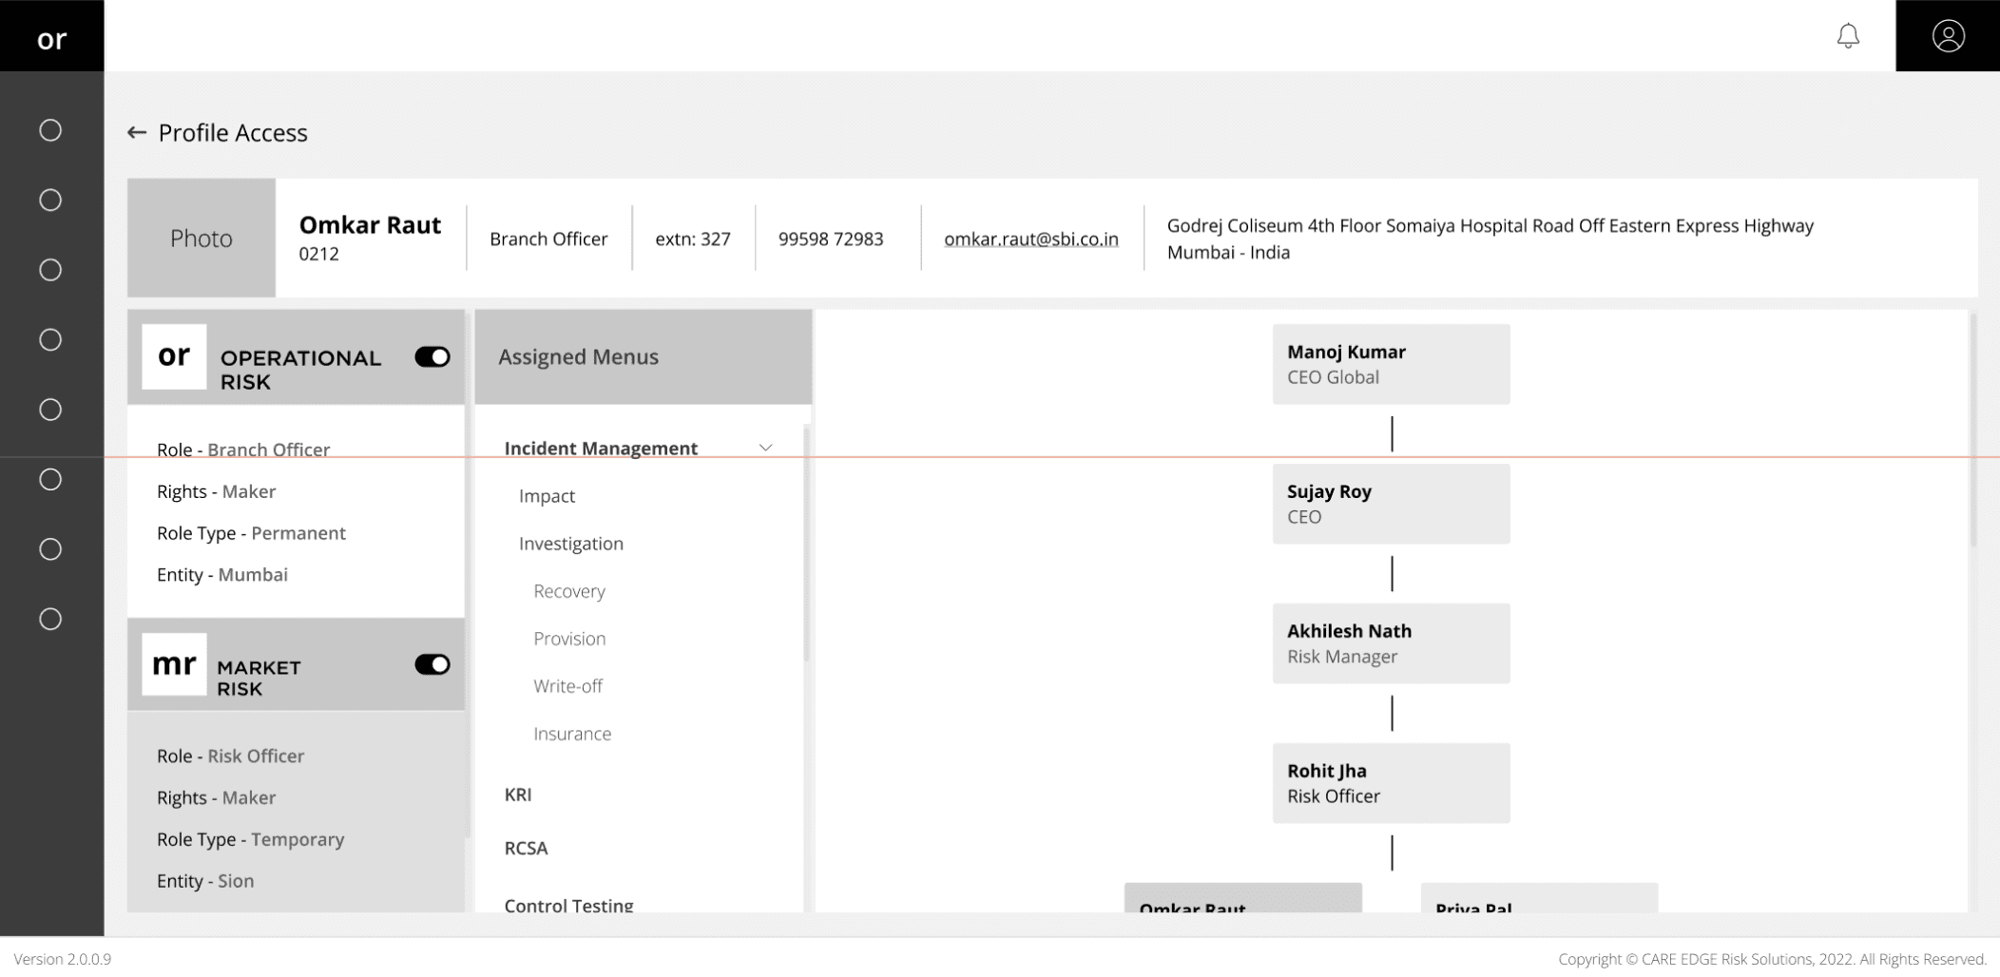The width and height of the screenshot is (2000, 977).
Task: Open the Investigation menu item
Action: click(x=571, y=544)
